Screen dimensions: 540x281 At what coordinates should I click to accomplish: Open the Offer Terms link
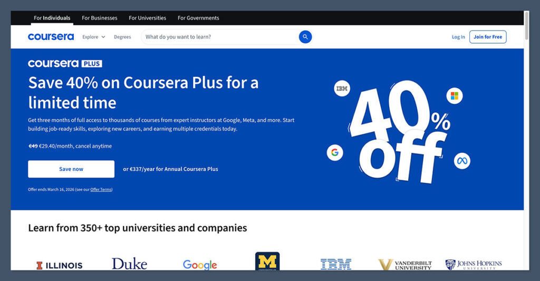click(x=101, y=189)
